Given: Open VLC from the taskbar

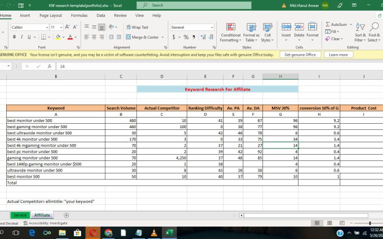Looking at the screenshot, I should [154, 233].
